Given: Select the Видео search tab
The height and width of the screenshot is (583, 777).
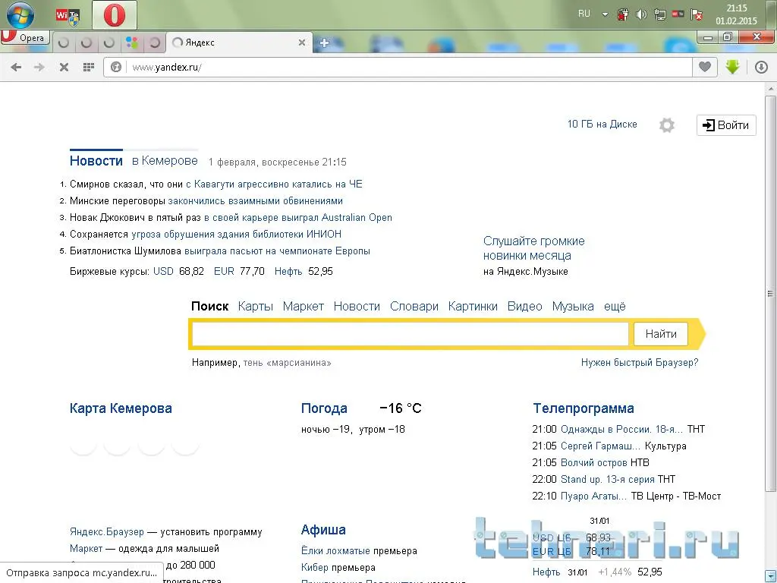Looking at the screenshot, I should point(525,307).
